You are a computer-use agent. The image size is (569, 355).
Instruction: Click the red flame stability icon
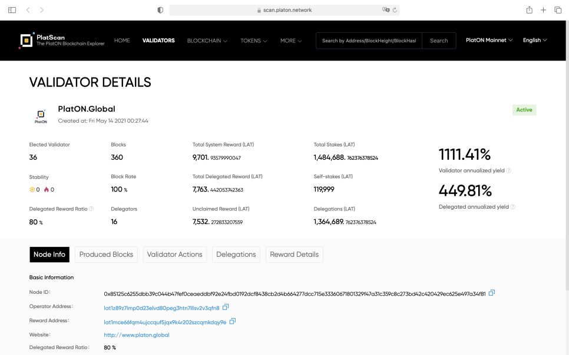[x=47, y=189]
